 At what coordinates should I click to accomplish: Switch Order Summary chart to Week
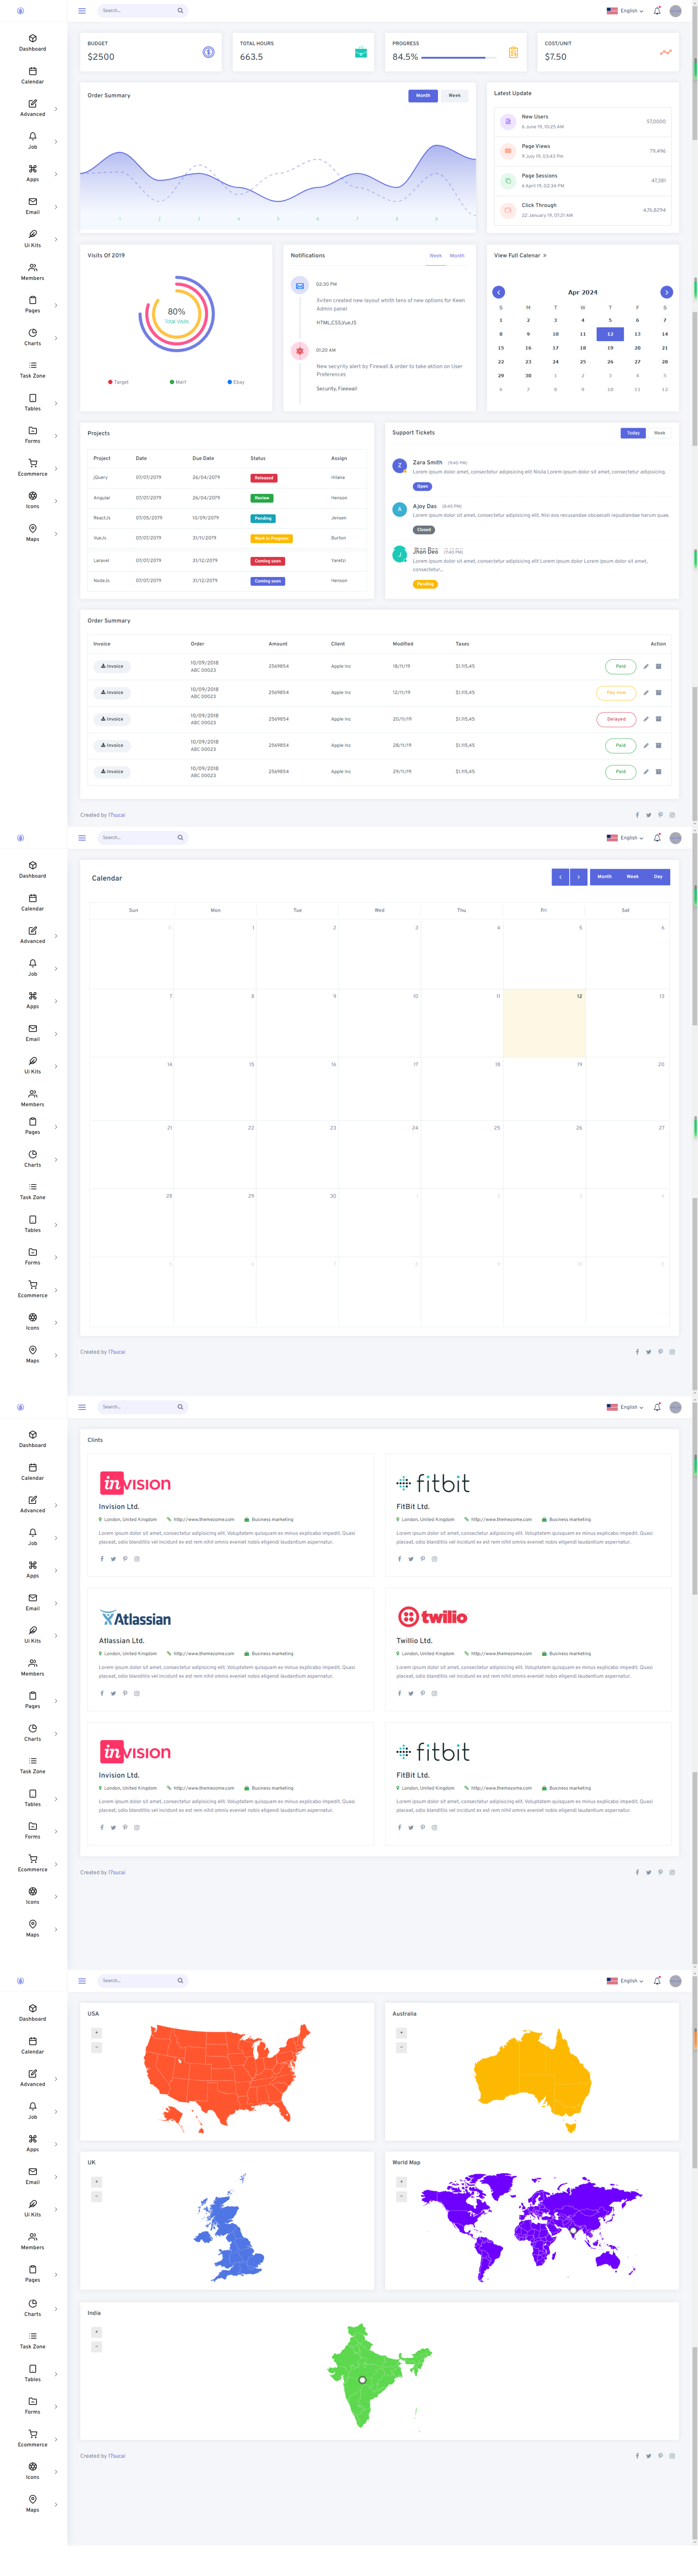(x=454, y=96)
